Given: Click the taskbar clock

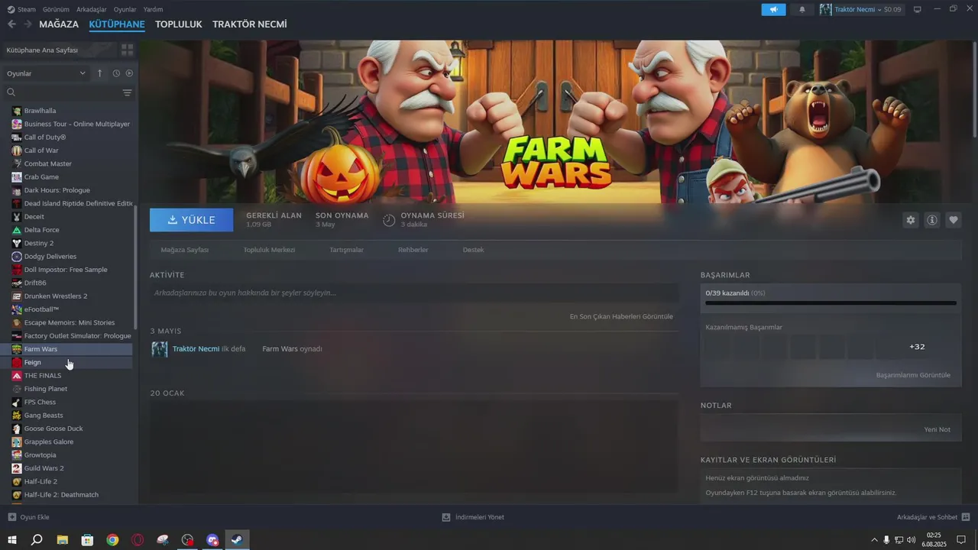Looking at the screenshot, I should pyautogui.click(x=934, y=540).
